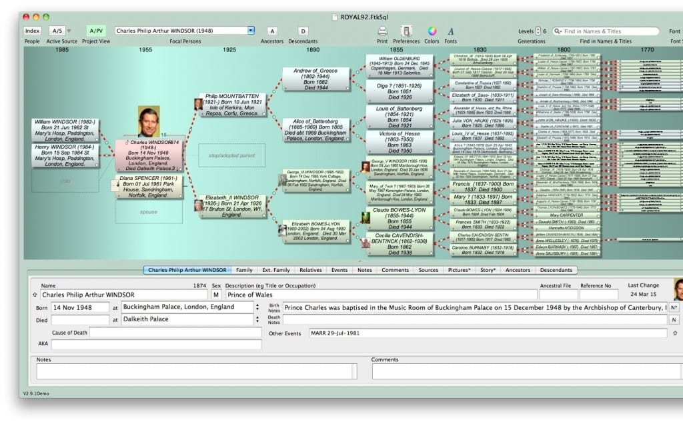
Task: Open the Events tab
Action: pyautogui.click(x=339, y=270)
